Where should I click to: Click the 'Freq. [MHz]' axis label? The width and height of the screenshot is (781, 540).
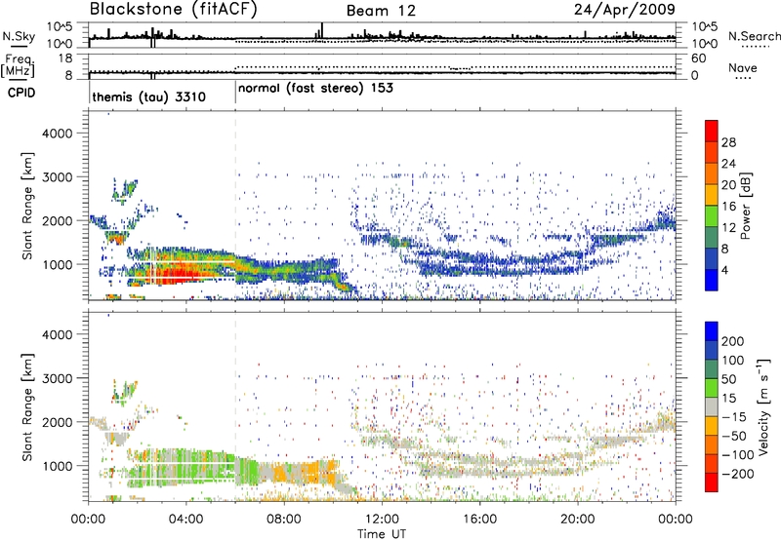click(x=18, y=66)
